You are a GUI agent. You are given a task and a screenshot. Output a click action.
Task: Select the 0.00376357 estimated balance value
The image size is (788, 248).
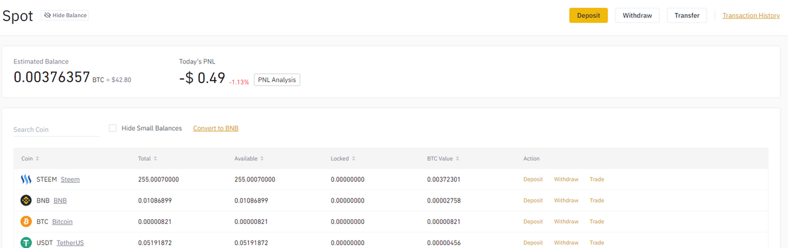pyautogui.click(x=52, y=78)
